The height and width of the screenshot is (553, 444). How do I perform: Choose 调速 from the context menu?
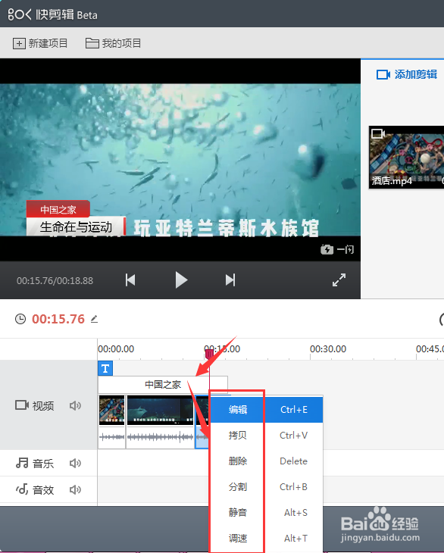266,538
